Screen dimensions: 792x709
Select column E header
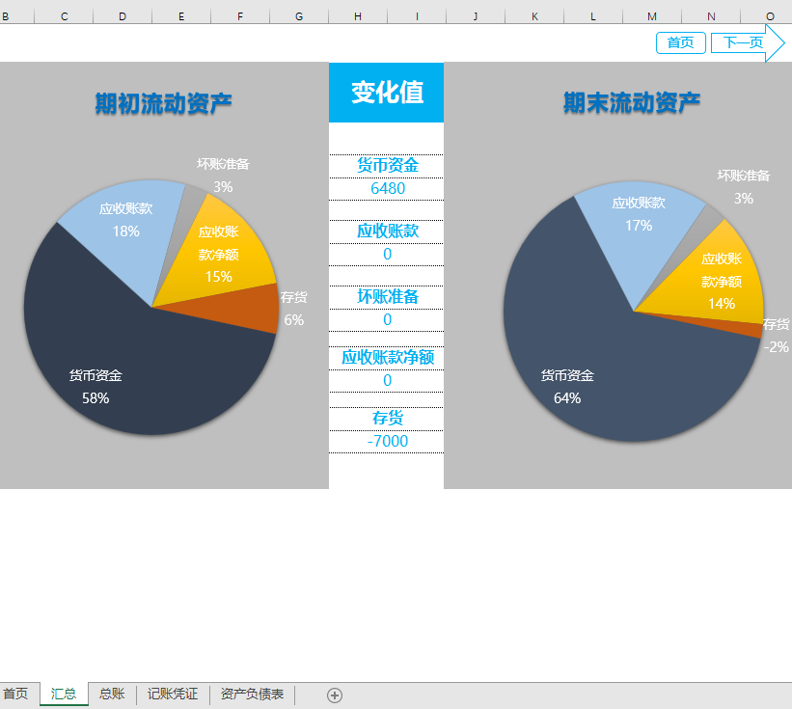point(181,16)
